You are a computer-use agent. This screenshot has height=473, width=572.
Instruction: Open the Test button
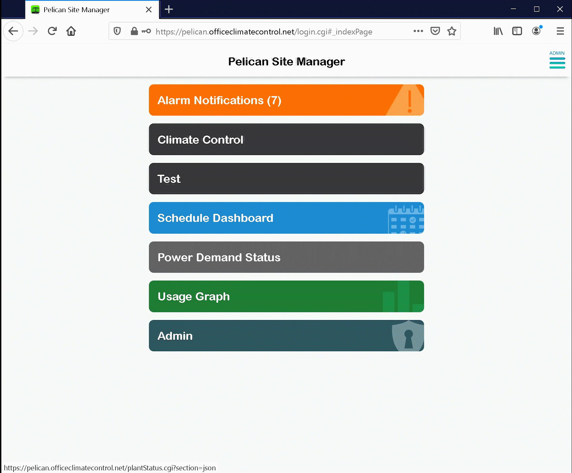[286, 179]
